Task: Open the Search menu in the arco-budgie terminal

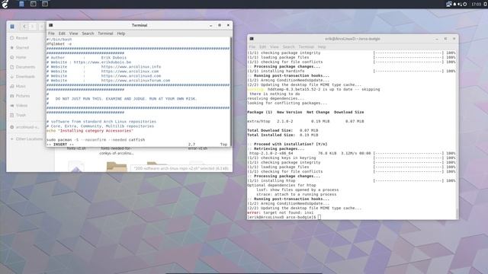Action: tap(288, 47)
